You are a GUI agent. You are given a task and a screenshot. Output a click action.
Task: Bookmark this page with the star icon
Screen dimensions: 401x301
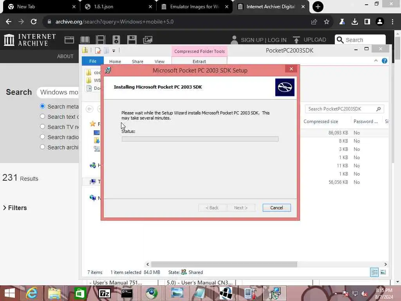coord(326,22)
